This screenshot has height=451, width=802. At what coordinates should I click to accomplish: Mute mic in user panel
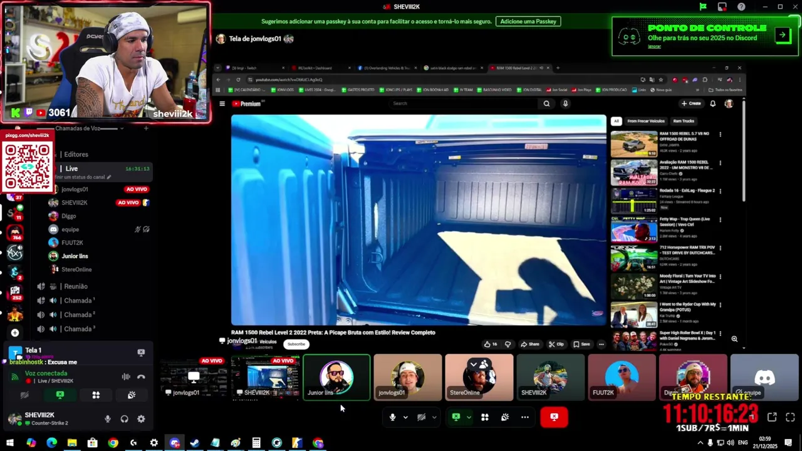108,419
